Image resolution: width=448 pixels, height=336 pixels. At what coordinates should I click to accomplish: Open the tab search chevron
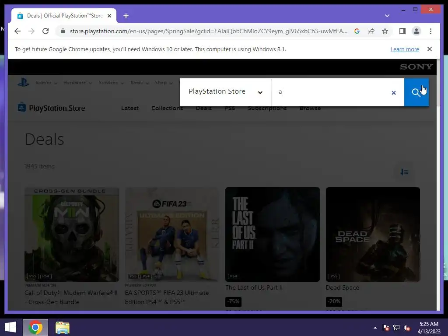[x=387, y=16]
